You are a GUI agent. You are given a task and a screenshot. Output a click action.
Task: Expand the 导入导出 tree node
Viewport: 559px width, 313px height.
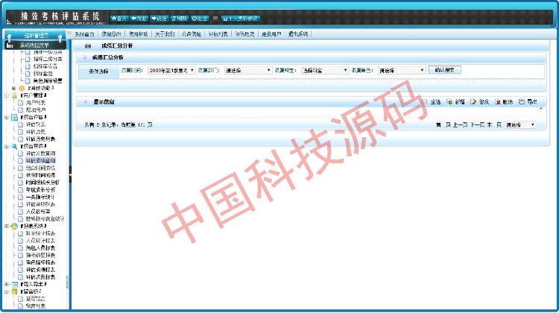(7, 285)
